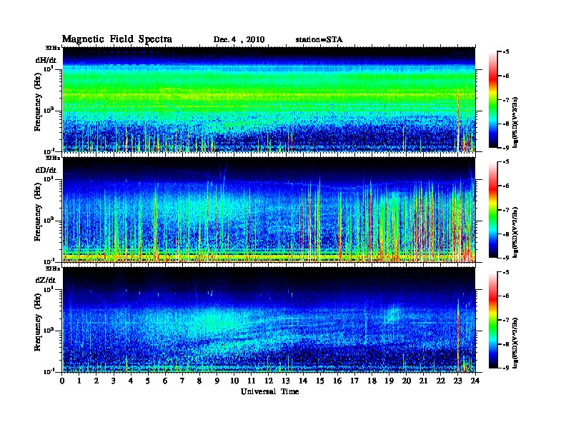Click the "32Hz" label atop dD/dt panel
The image size is (566, 437).
coord(53,158)
